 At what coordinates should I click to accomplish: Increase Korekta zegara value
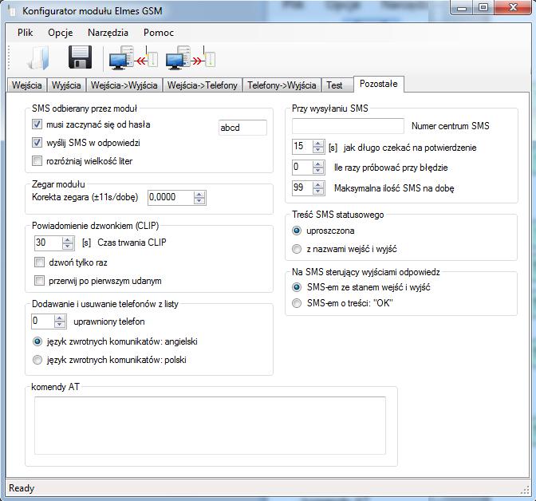click(199, 195)
